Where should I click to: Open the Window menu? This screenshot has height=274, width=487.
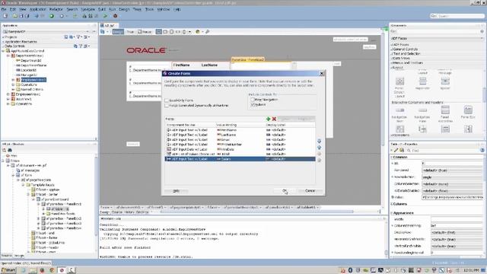(x=164, y=9)
